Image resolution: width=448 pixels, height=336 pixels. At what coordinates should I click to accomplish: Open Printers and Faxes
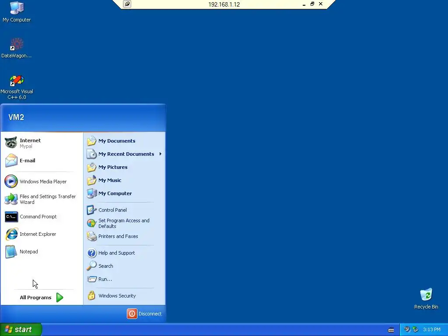pyautogui.click(x=124, y=236)
